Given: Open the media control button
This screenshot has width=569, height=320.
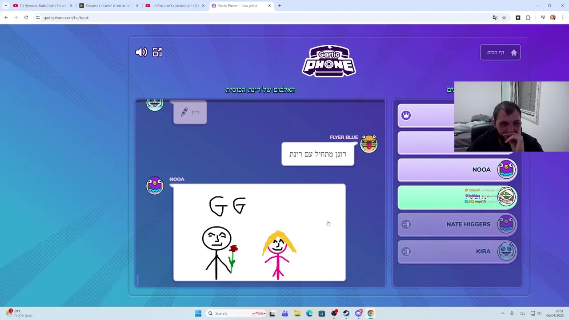Looking at the screenshot, I should 543,18.
